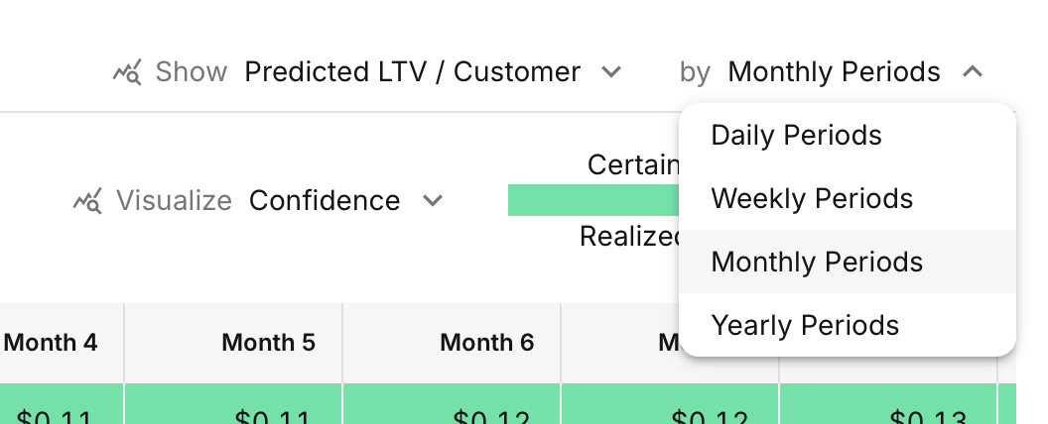Image resolution: width=1048 pixels, height=424 pixels.
Task: Click the green Certain legend bar
Action: click(x=593, y=200)
